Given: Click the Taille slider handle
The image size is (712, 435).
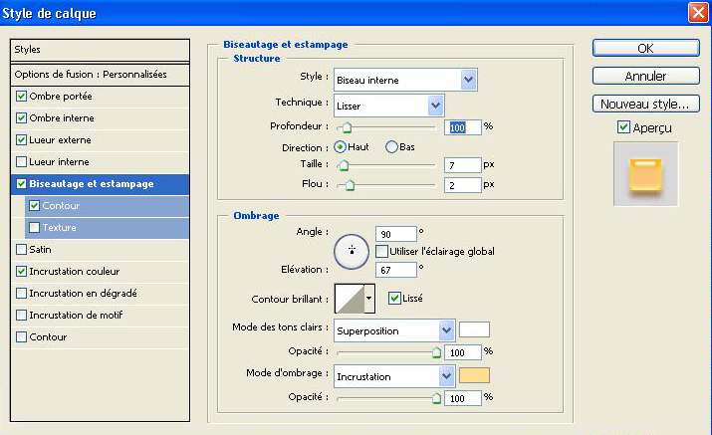Looking at the screenshot, I should click(344, 165).
